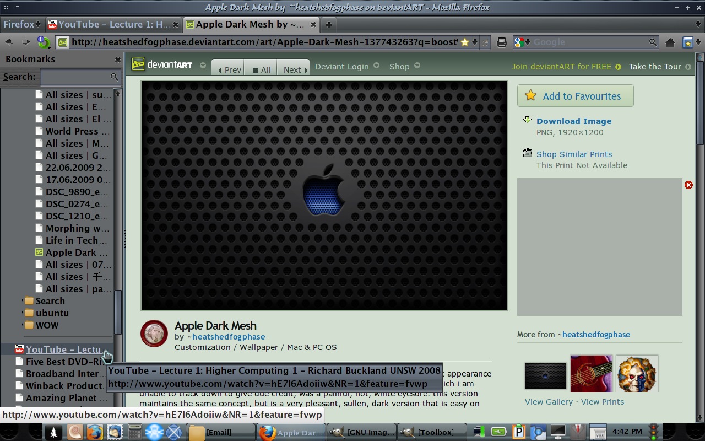The width and height of the screenshot is (705, 441).
Task: Click the bookmarks search magnifier icon
Action: 114,77
